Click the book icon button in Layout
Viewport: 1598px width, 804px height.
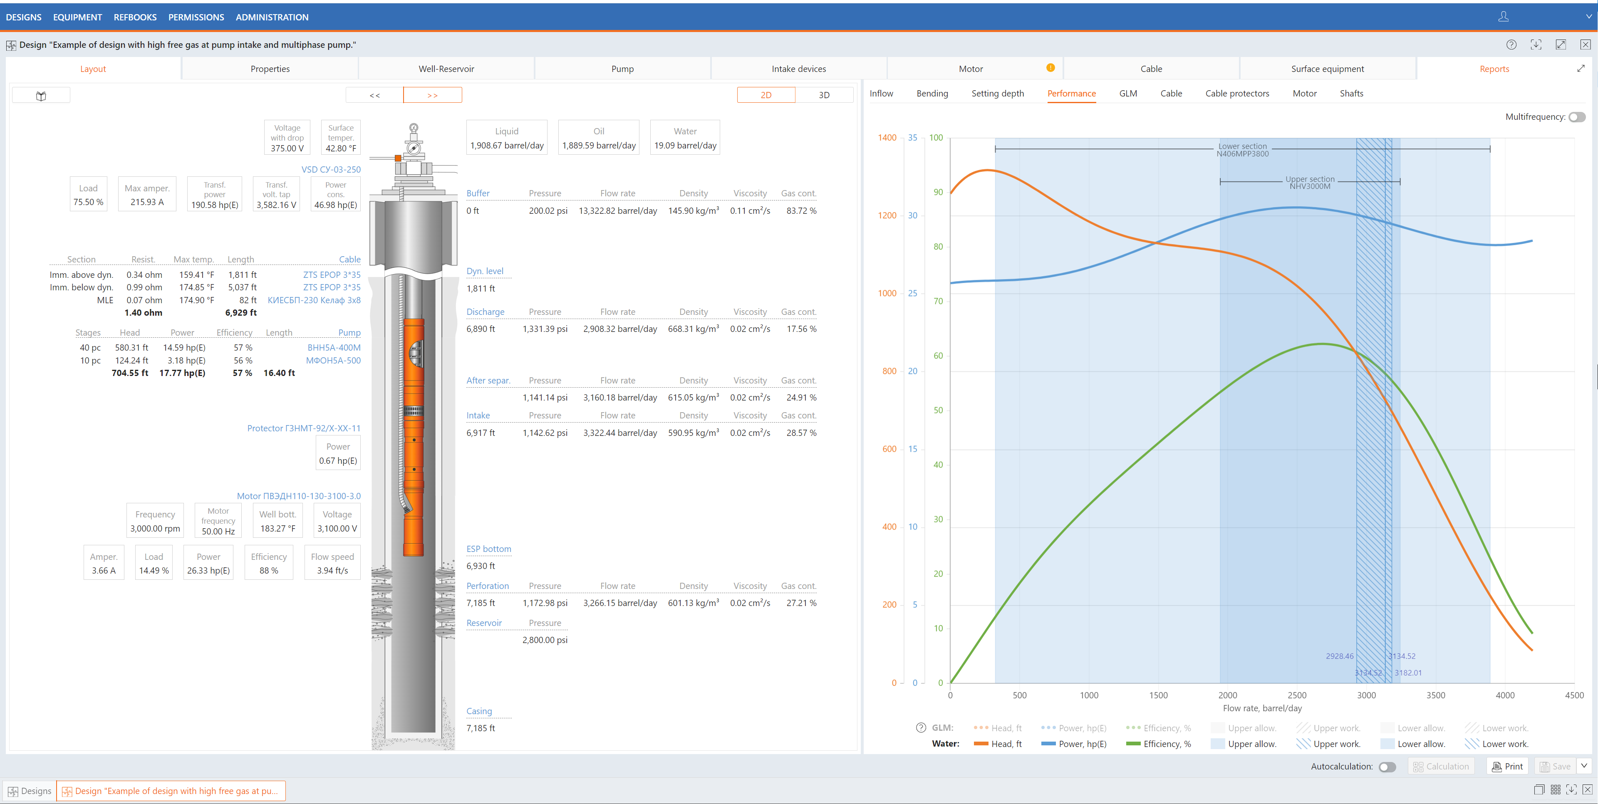tap(41, 96)
